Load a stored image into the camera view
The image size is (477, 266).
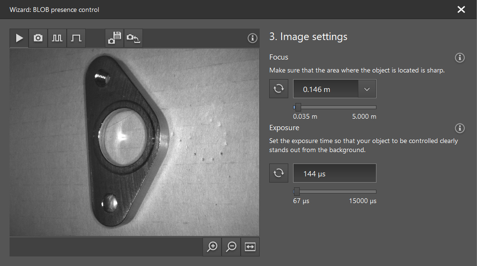tap(133, 38)
